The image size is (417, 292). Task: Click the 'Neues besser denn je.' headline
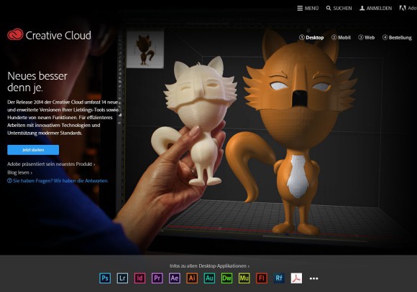[37, 82]
